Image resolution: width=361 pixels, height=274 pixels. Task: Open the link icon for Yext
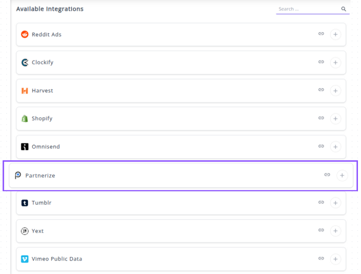click(321, 230)
